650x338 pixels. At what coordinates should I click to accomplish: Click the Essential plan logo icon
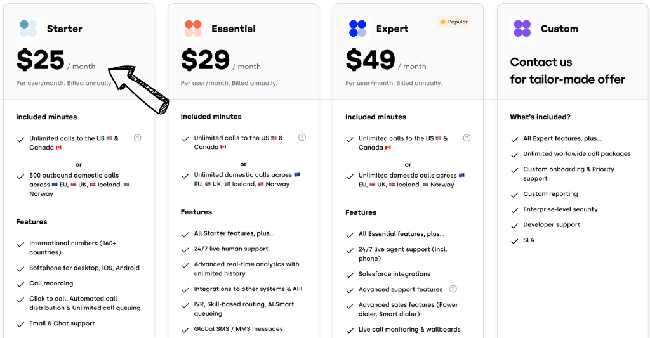click(x=193, y=29)
